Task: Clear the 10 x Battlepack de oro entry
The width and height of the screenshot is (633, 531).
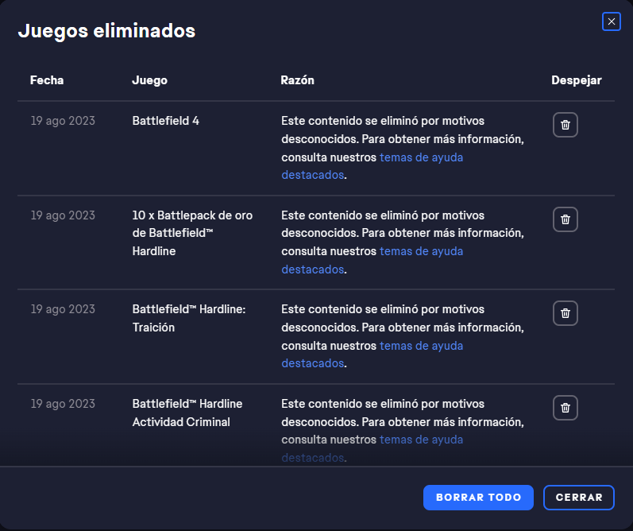Action: (565, 219)
